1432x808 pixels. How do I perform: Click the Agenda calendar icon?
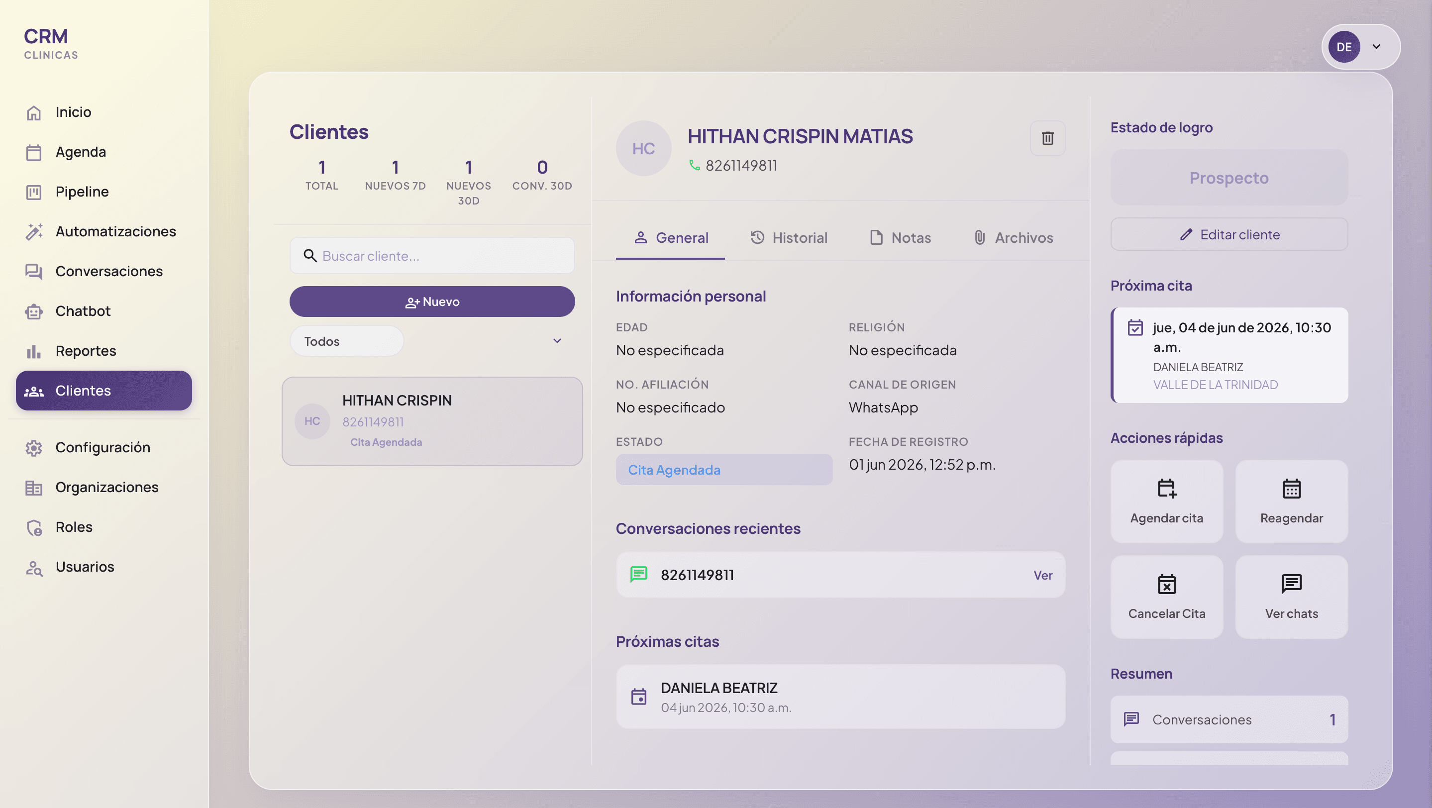coord(34,152)
